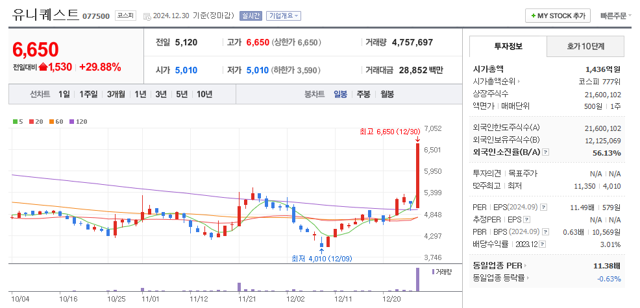Click the 최고 6,650 (12/30) chart marker
Screen dimensions: 640x308
(x=389, y=132)
